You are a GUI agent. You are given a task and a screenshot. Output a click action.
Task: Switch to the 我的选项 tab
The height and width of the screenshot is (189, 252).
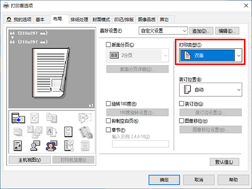(19, 20)
